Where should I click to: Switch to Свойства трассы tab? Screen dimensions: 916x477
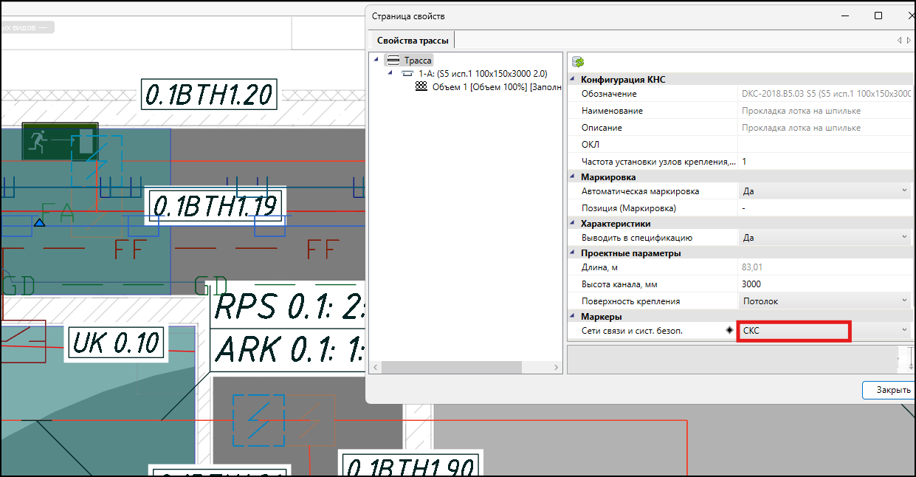(x=412, y=41)
